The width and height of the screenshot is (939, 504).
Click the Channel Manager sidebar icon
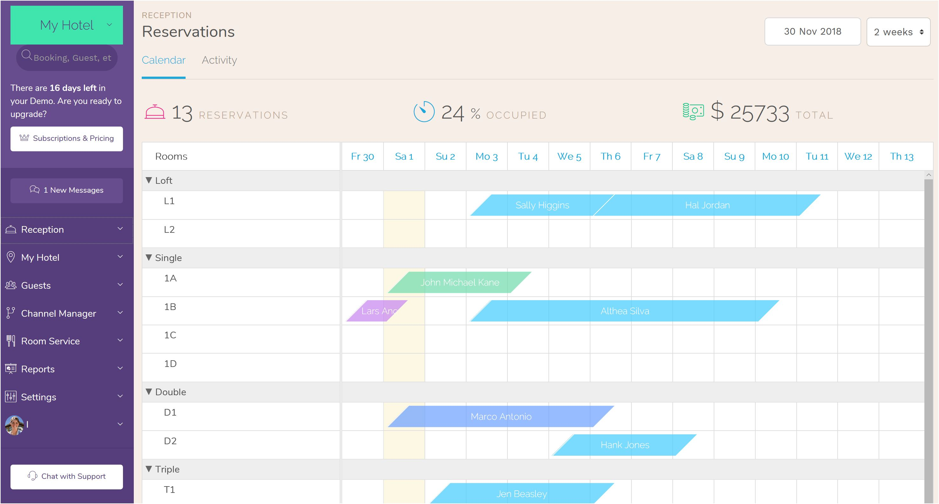point(11,313)
